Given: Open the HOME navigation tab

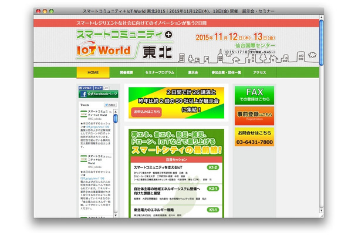Looking at the screenshot, I should pyautogui.click(x=93, y=72).
